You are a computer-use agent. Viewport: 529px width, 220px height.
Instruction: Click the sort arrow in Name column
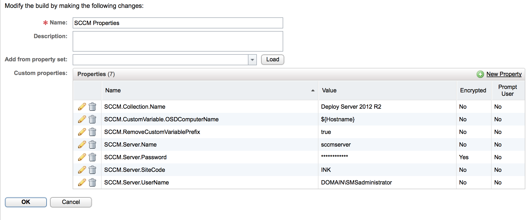click(313, 90)
